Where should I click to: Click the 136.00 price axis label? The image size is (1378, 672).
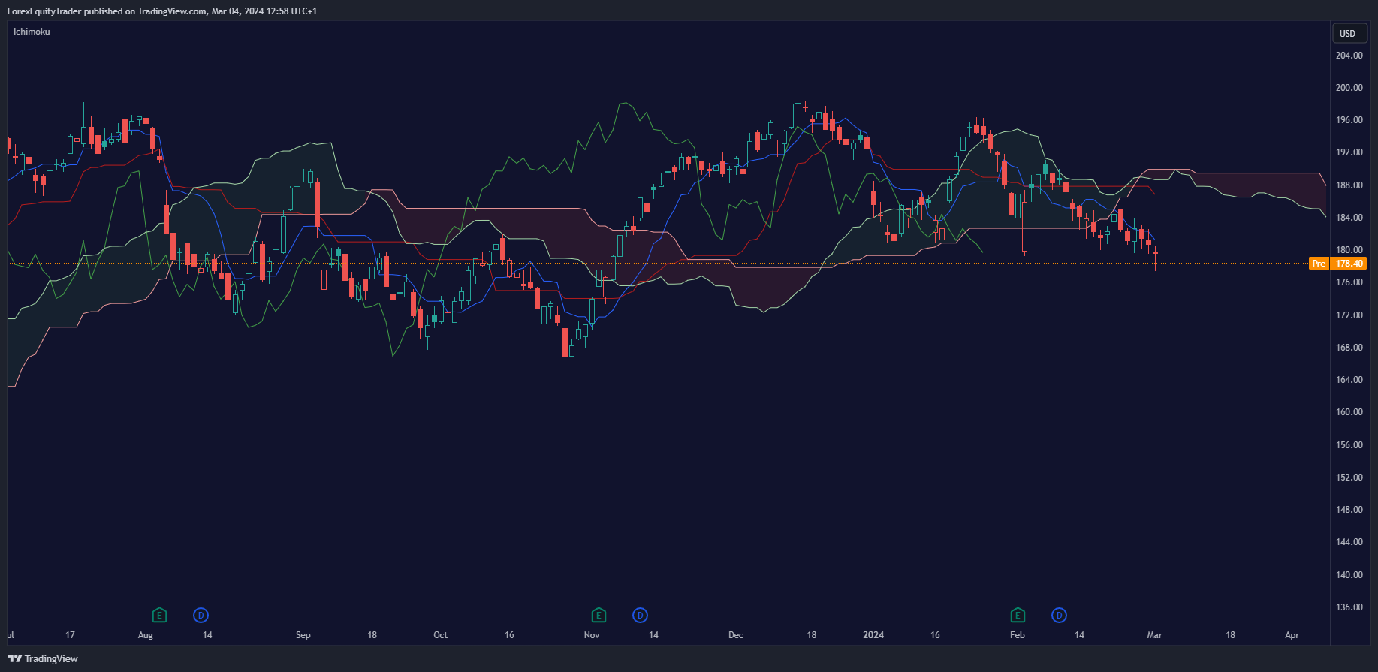point(1349,607)
